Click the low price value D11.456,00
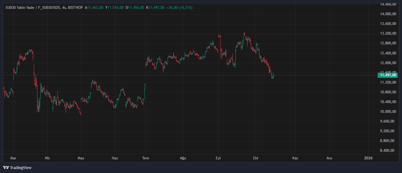Image resolution: width=402 pixels, height=173 pixels. point(135,8)
